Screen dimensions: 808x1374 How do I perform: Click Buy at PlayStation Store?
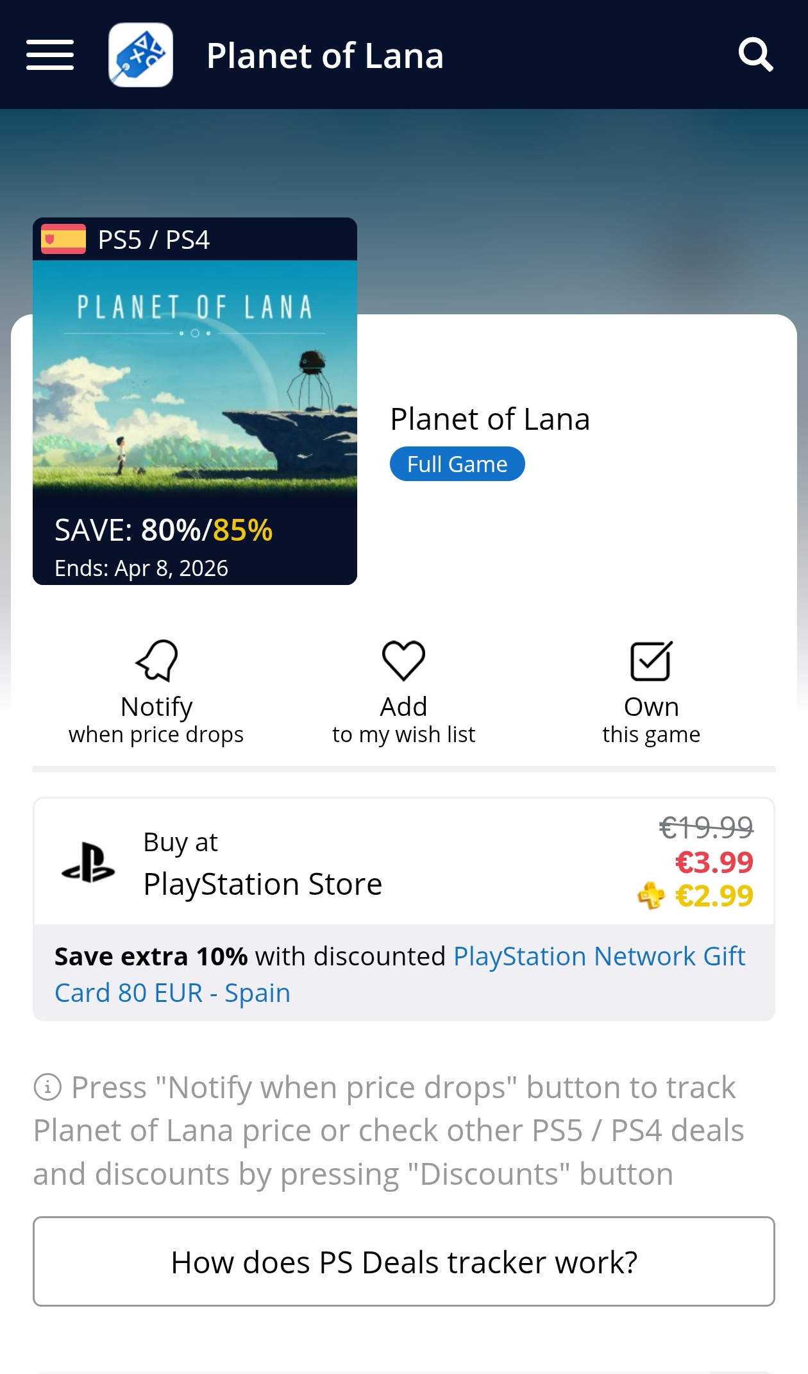point(262,863)
